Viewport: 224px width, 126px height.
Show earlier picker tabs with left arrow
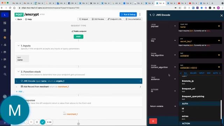click(181, 73)
